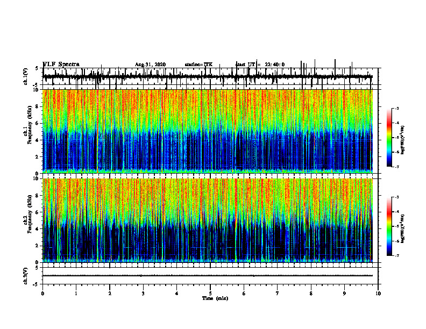Image resolution: width=426 pixels, height=329 pixels.
Task: Click the "-7" label on ch.2 color bar
Action: [397, 256]
